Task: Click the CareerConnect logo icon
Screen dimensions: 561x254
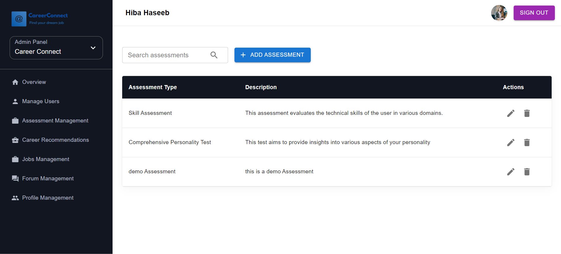Action: pyautogui.click(x=19, y=19)
